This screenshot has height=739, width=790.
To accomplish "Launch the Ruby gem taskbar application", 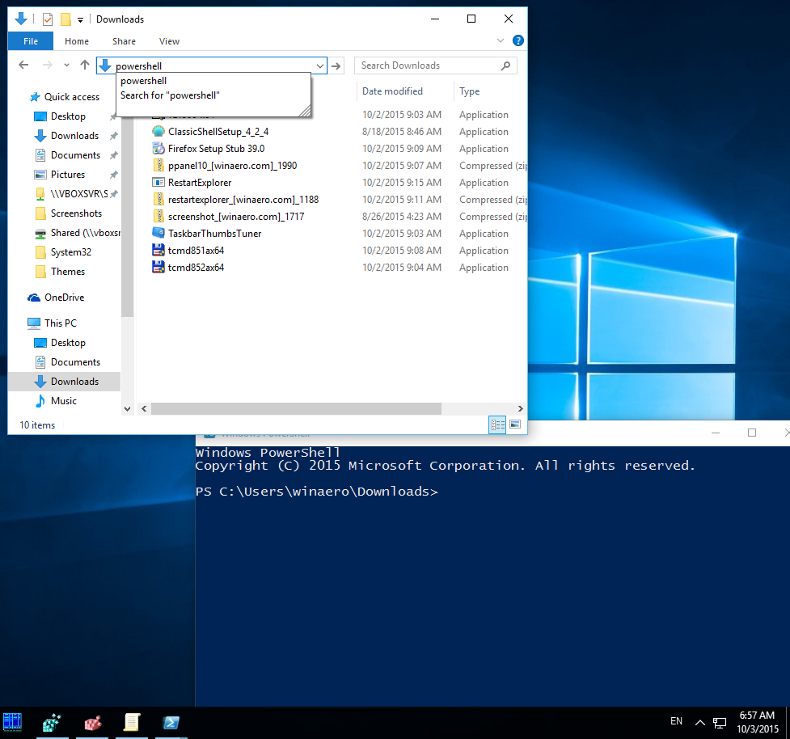I will point(92,724).
